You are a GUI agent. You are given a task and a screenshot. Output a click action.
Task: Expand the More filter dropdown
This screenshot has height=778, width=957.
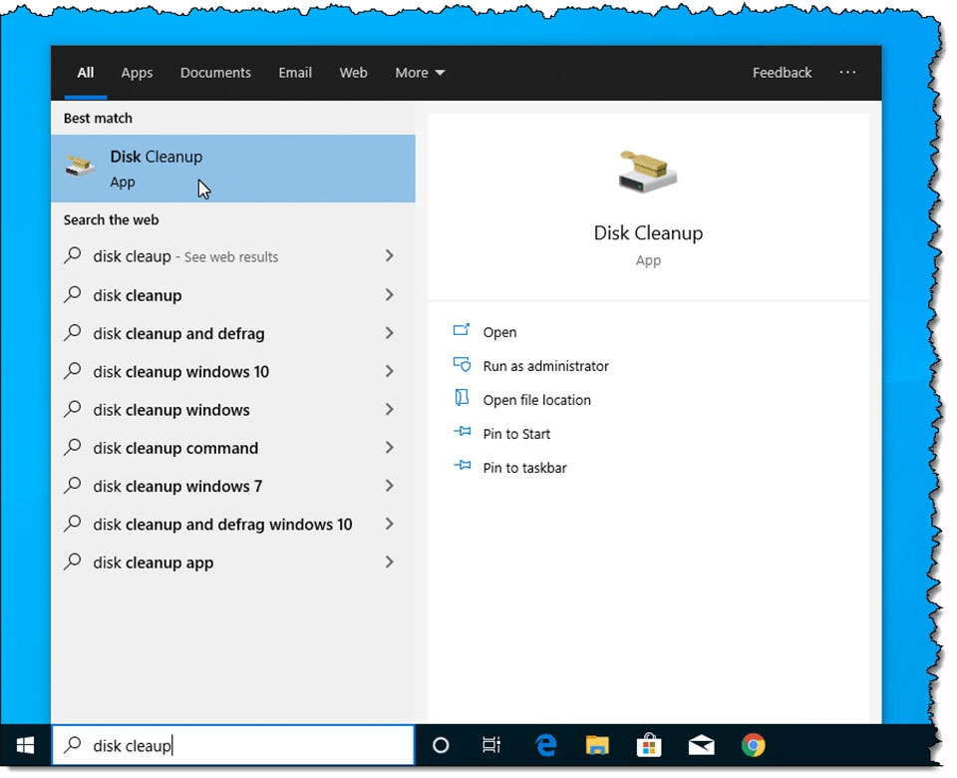pos(420,73)
